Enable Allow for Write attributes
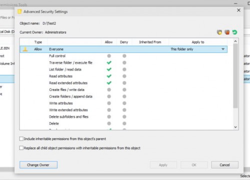 tap(109, 103)
